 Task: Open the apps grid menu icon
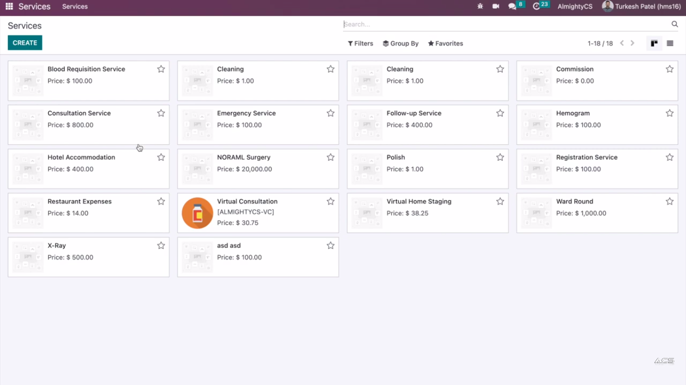tap(9, 7)
